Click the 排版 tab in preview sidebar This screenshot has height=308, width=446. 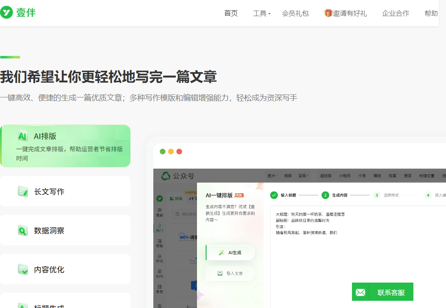pos(176,199)
